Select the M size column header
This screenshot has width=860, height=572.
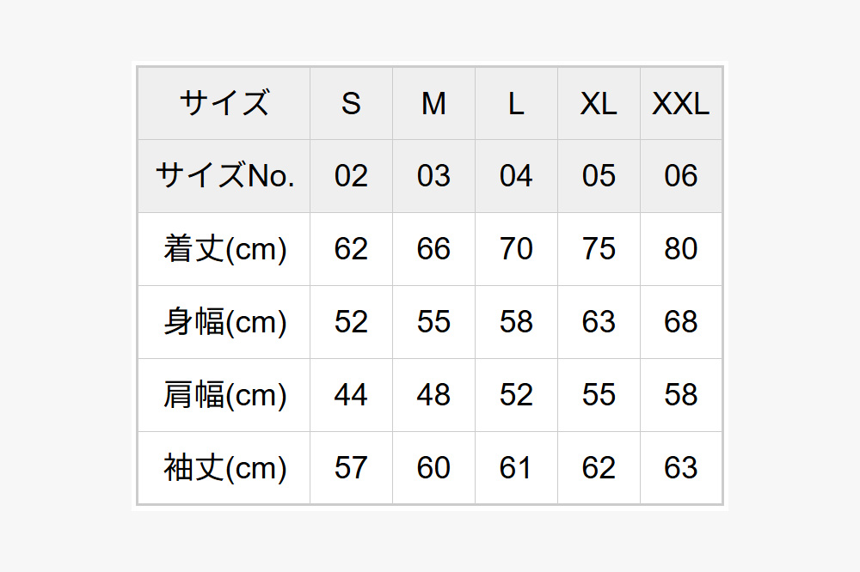tap(433, 103)
